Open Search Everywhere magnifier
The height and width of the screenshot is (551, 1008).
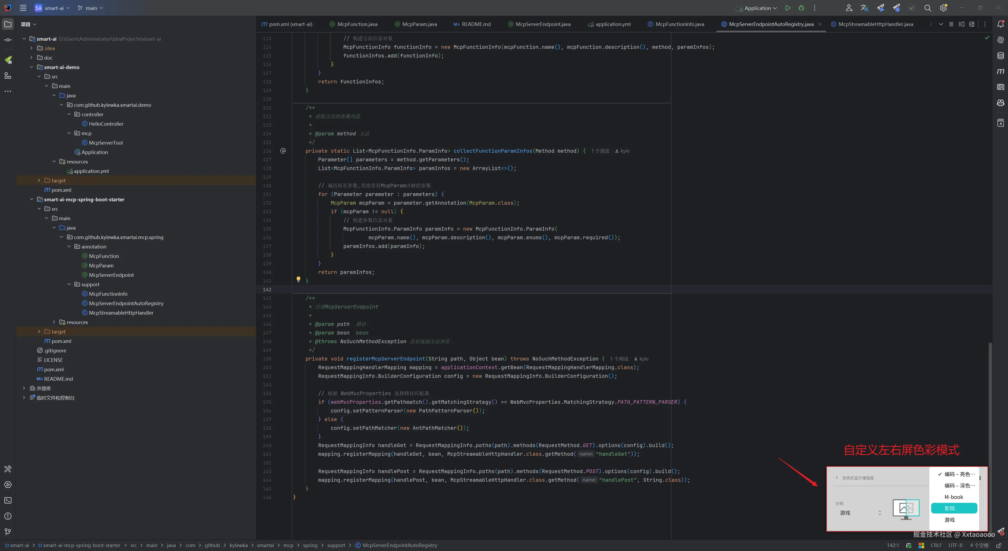click(927, 8)
